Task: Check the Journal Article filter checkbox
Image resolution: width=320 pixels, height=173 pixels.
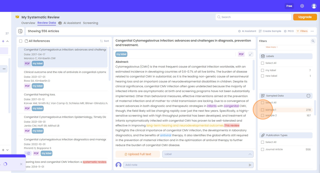Action: (262, 149)
